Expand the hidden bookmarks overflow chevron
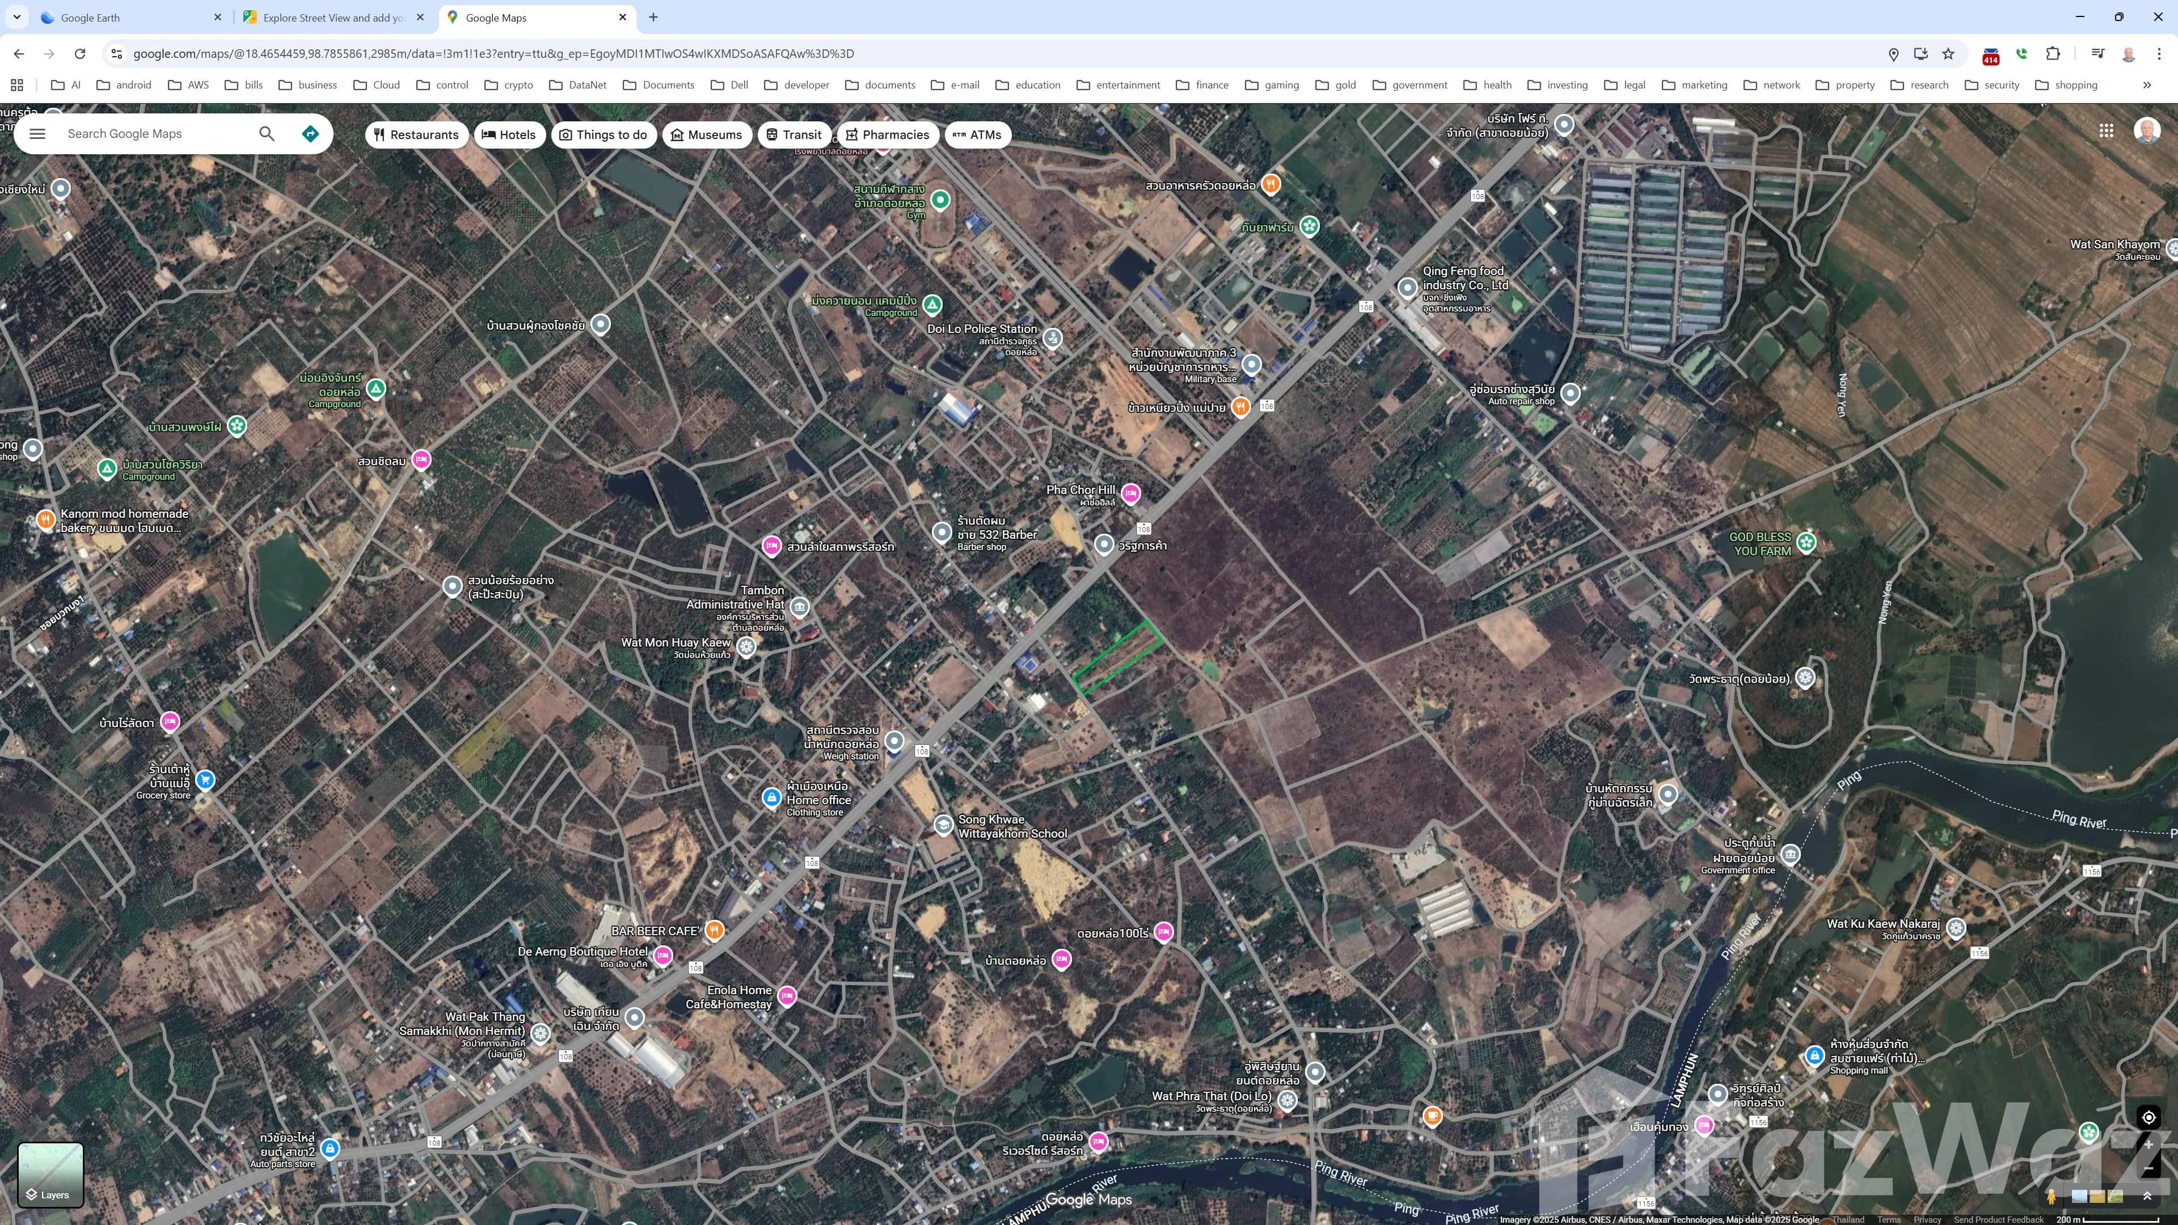The image size is (2178, 1225). (x=2147, y=85)
